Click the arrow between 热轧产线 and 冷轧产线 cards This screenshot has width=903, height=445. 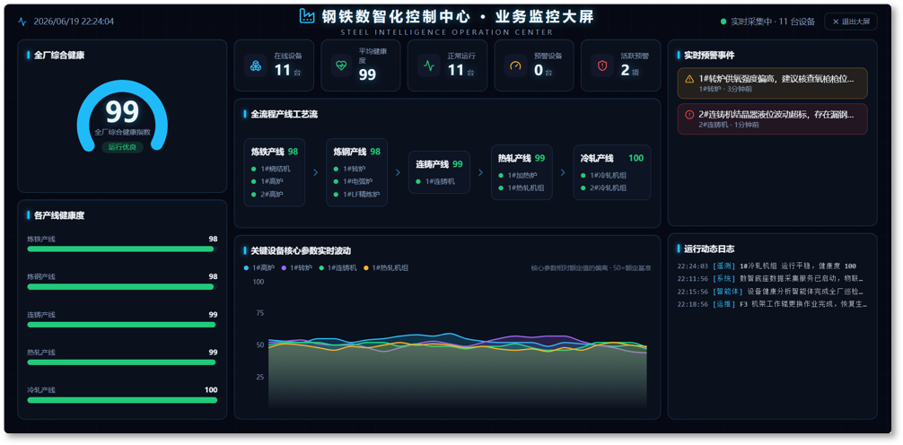pyautogui.click(x=563, y=172)
